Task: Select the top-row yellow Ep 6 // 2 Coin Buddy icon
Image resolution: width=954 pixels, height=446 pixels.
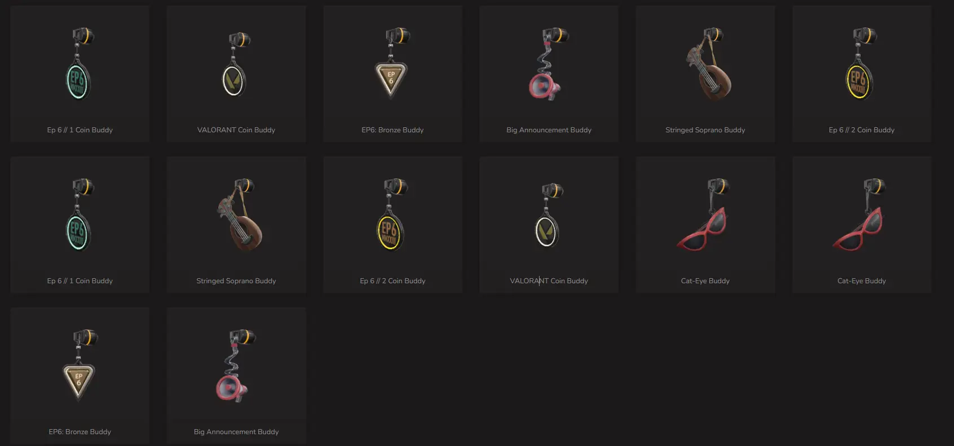Action: (862, 64)
